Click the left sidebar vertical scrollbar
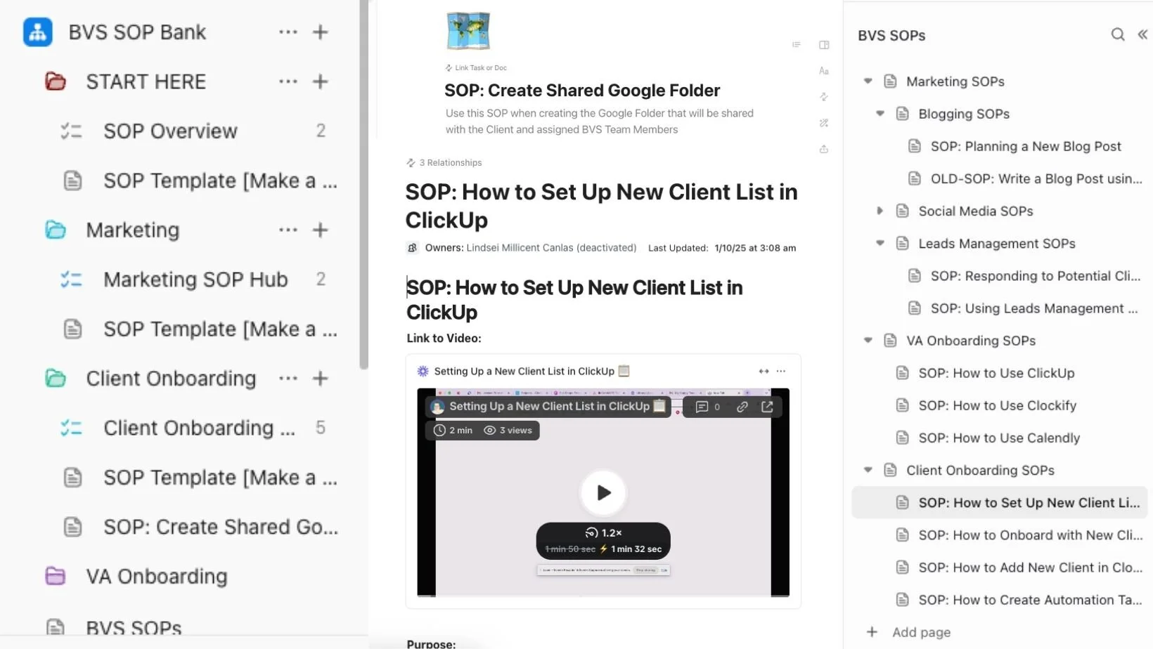The image size is (1153, 649). click(x=363, y=184)
